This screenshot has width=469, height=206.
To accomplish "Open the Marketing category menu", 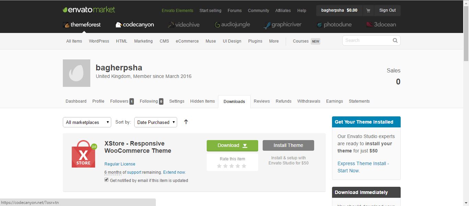I will pos(144,41).
